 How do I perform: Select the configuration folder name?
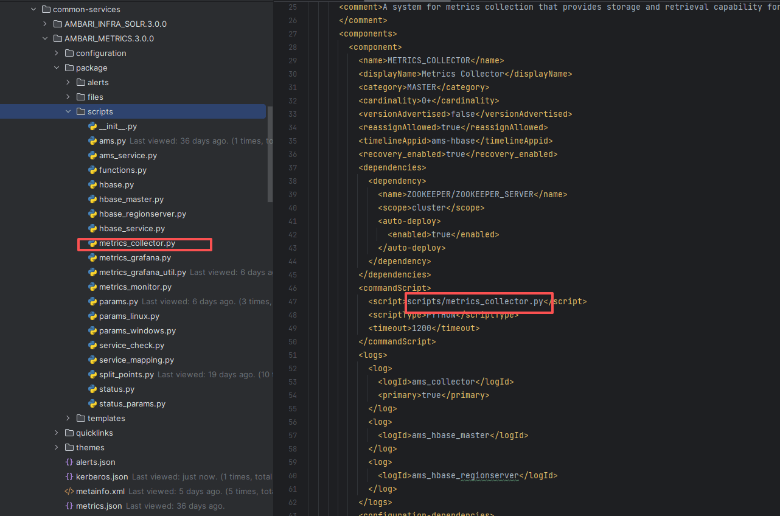click(101, 54)
